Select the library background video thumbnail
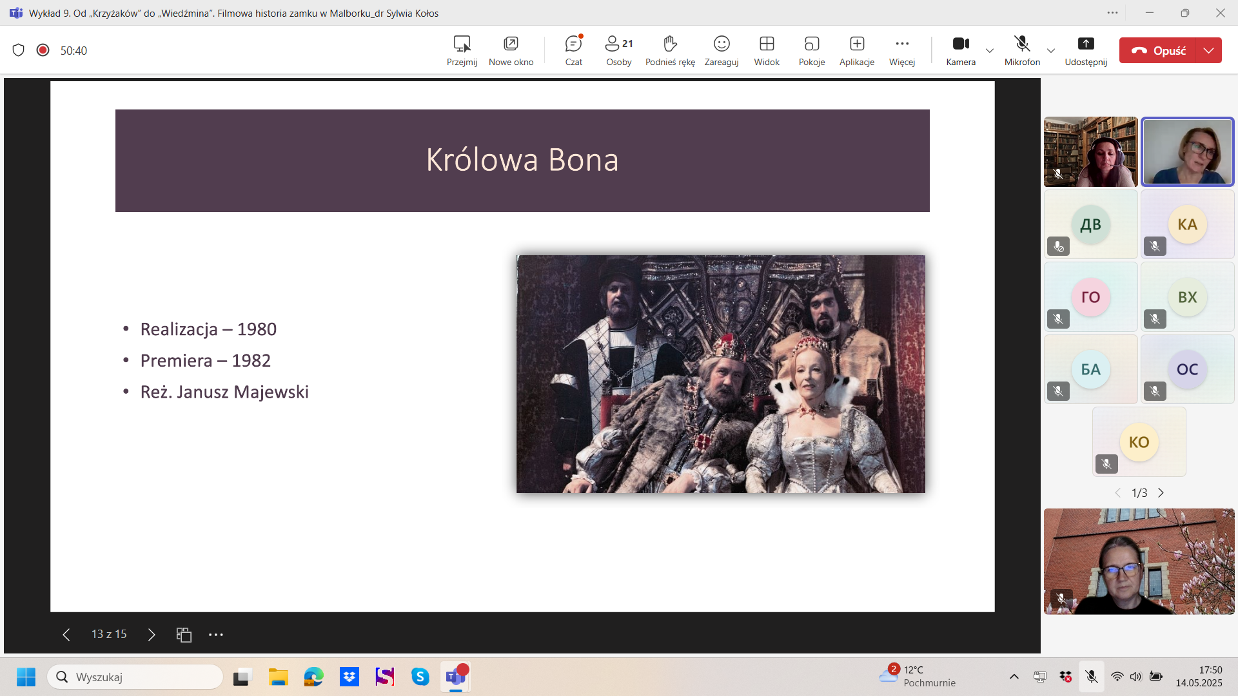Image resolution: width=1238 pixels, height=696 pixels. click(x=1091, y=152)
